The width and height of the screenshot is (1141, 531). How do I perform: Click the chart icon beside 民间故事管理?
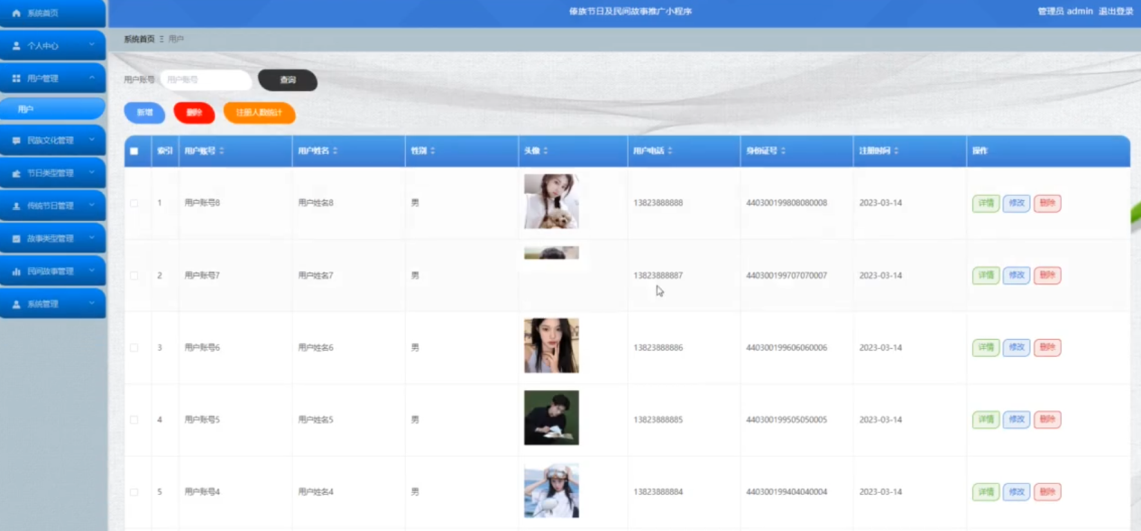[16, 271]
